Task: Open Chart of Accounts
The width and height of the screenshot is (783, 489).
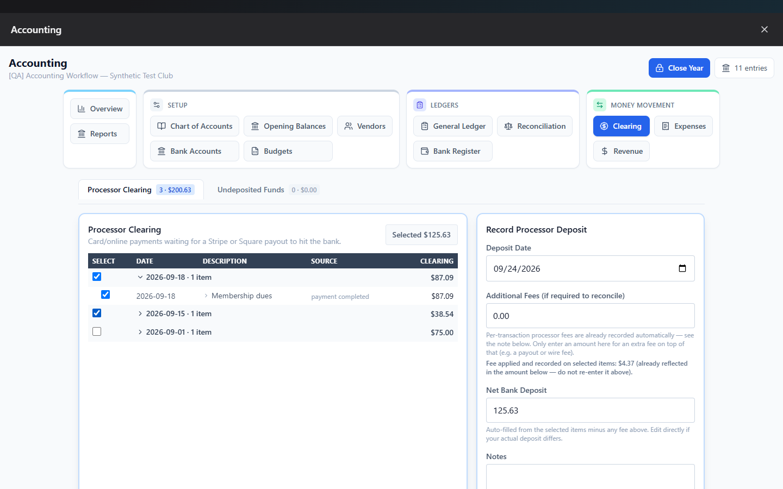Action: pos(195,126)
